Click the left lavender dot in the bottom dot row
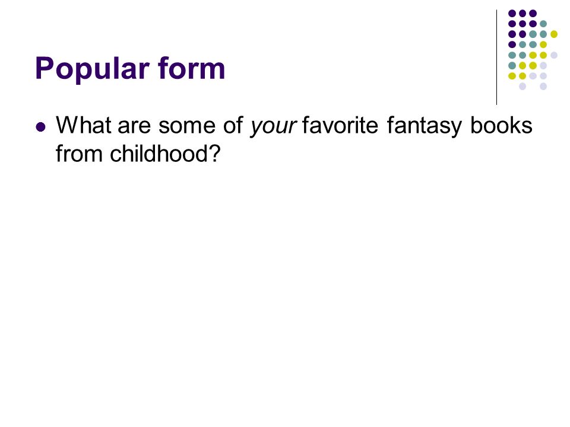 pos(522,87)
